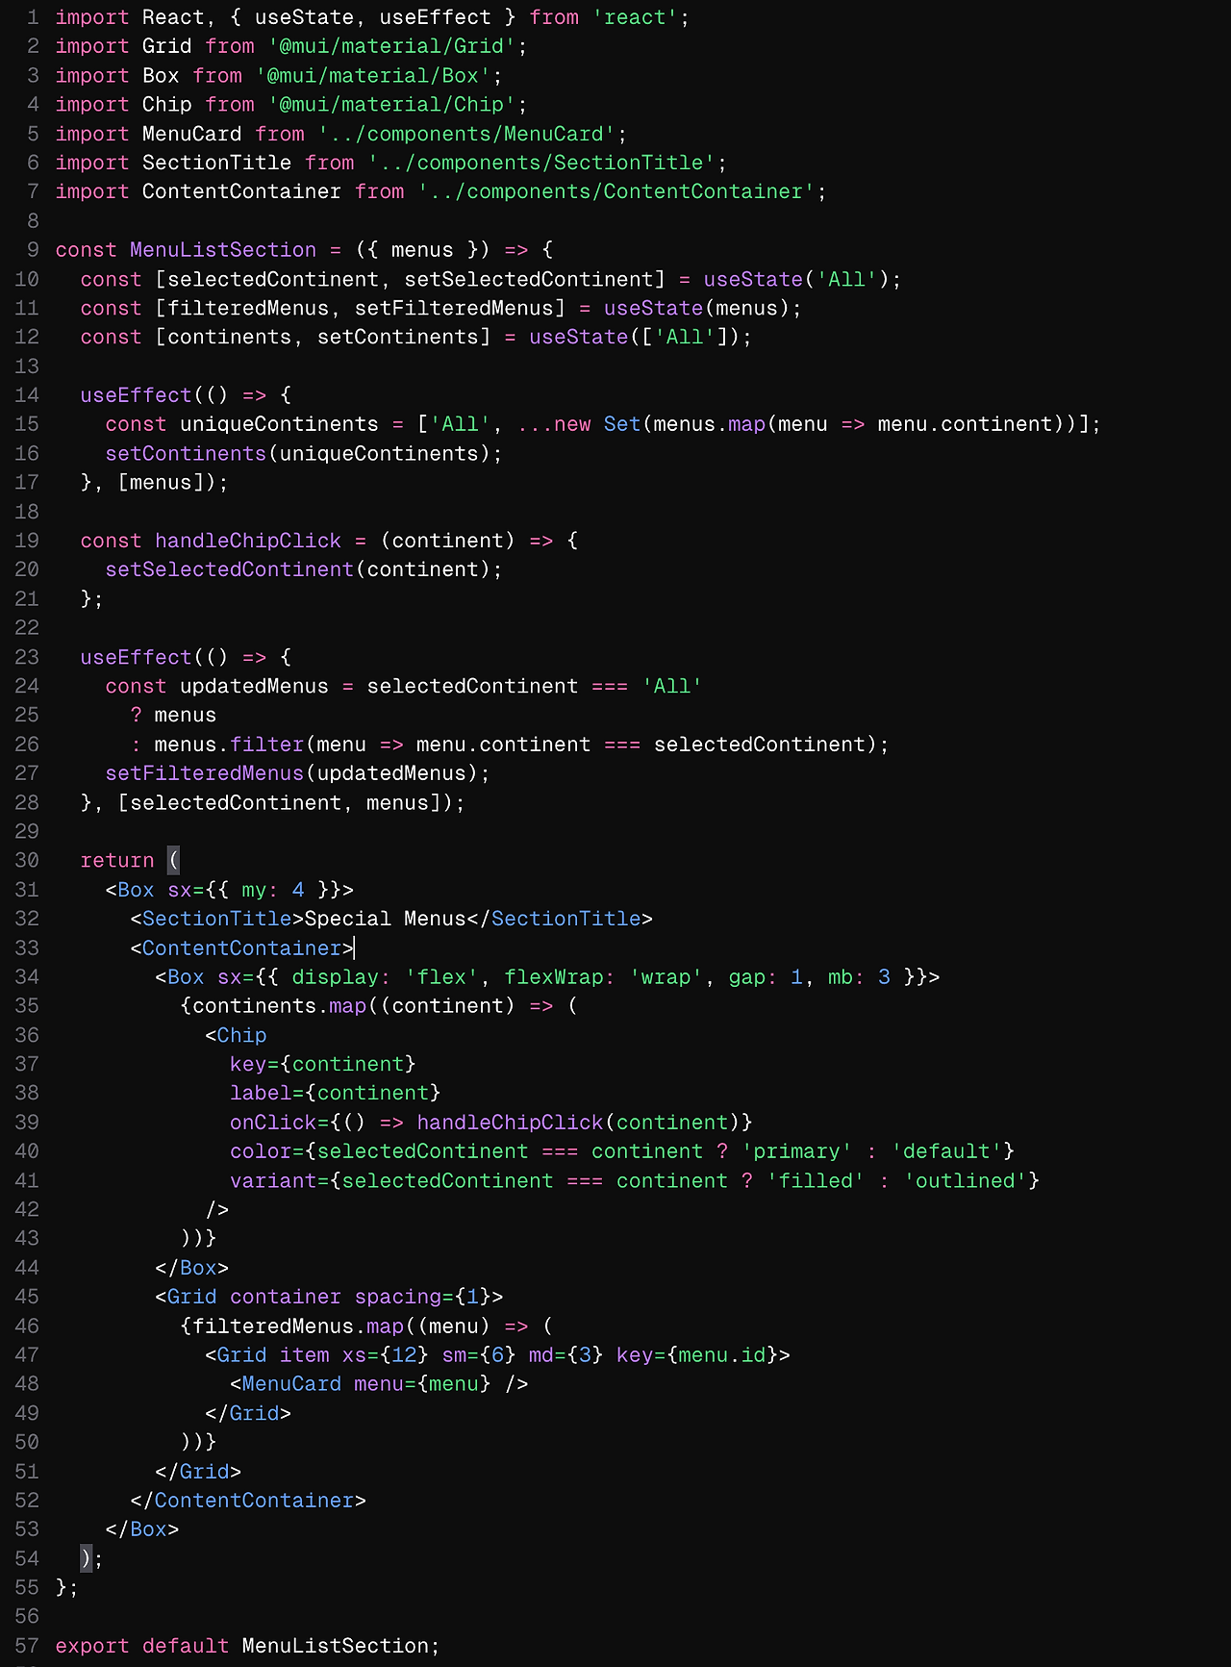Click setContinents in the line 12 destructuring
This screenshot has height=1667, width=1231.
[x=398, y=337]
